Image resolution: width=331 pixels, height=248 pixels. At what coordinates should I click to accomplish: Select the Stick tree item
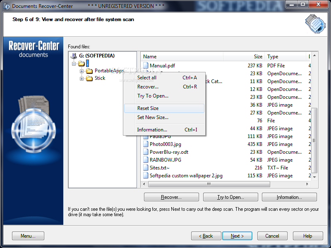(x=100, y=78)
